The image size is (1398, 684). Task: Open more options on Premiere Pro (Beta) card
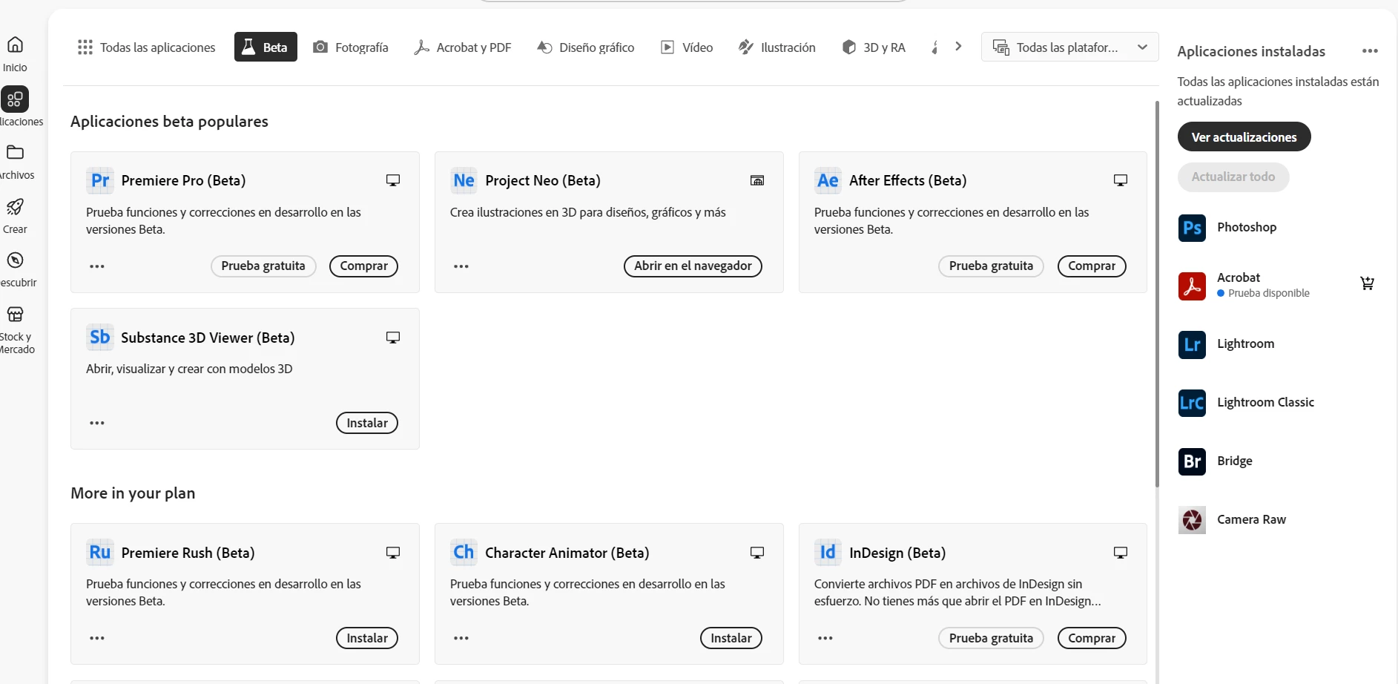[97, 266]
